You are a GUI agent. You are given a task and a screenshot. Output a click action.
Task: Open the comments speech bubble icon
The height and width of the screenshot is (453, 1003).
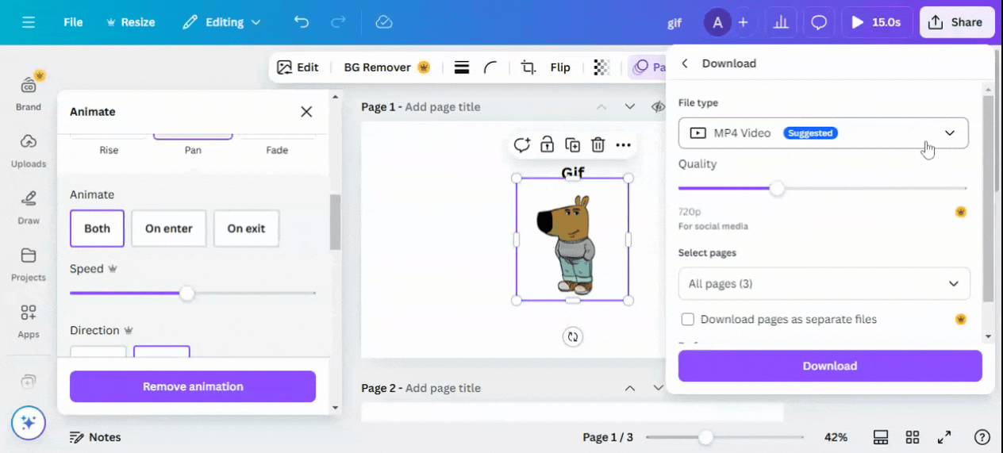(x=819, y=22)
